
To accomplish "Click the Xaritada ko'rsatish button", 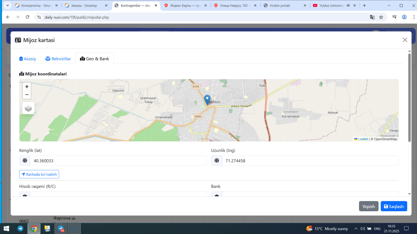I will pyautogui.click(x=39, y=175).
